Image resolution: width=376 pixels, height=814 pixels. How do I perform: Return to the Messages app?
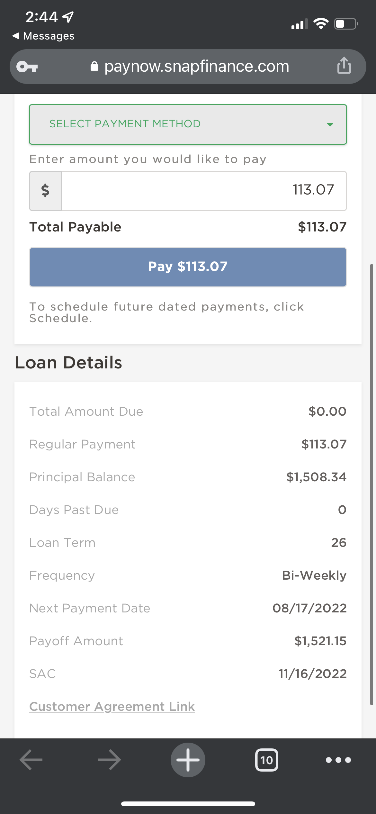(43, 36)
